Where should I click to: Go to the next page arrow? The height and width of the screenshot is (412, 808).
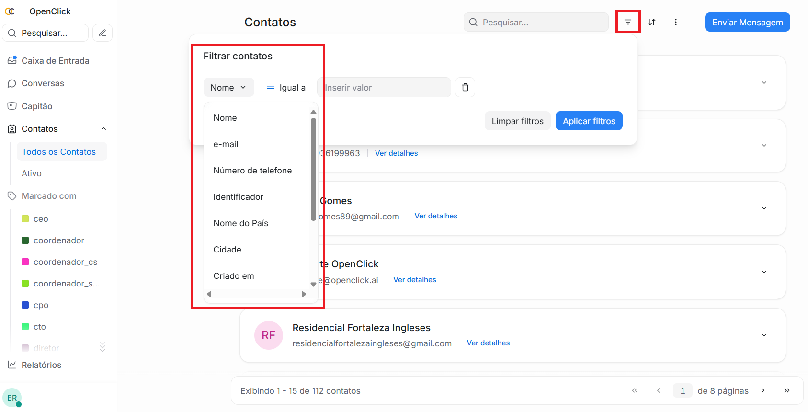tap(763, 390)
